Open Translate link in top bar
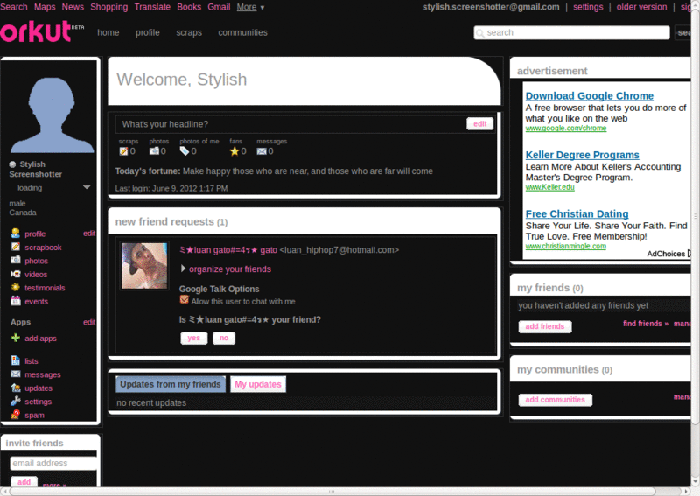Image resolution: width=700 pixels, height=496 pixels. 152,7
